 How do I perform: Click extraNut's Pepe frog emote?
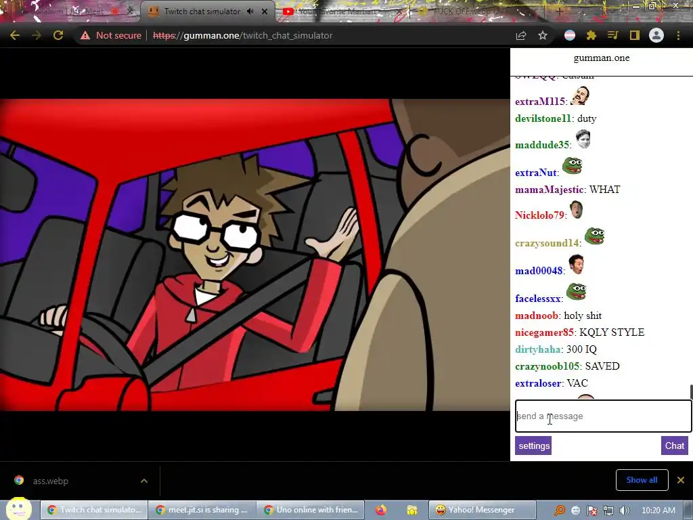pyautogui.click(x=572, y=166)
